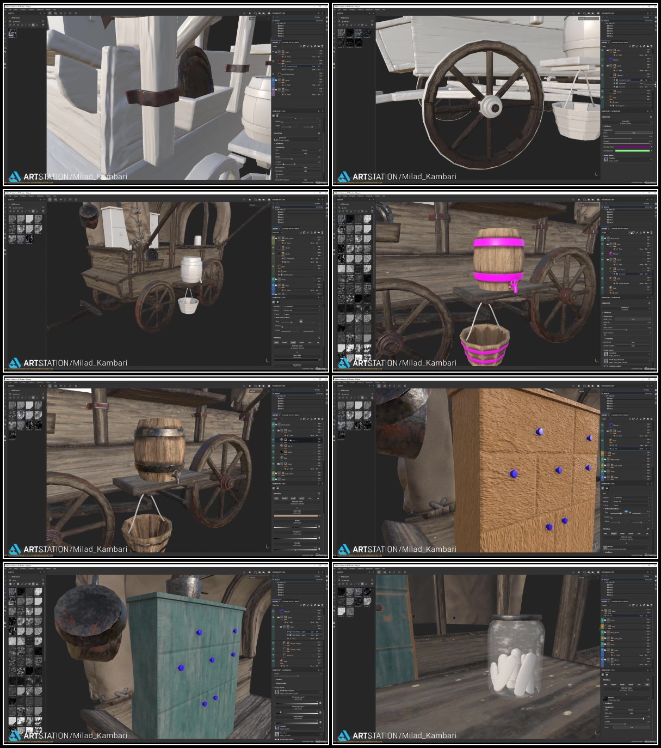
Task: Open Window menu in pink-banded barrel screenshot
Action: (x=353, y=196)
